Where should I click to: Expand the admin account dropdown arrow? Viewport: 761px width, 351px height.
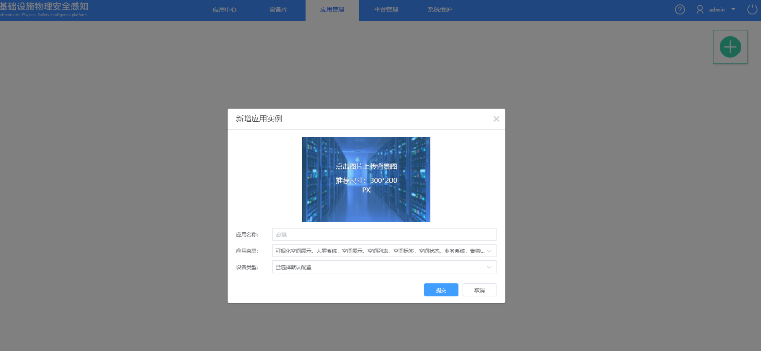pos(733,10)
